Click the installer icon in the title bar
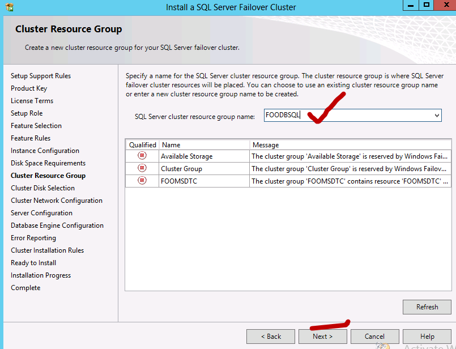This screenshot has height=349, width=456. (x=8, y=7)
